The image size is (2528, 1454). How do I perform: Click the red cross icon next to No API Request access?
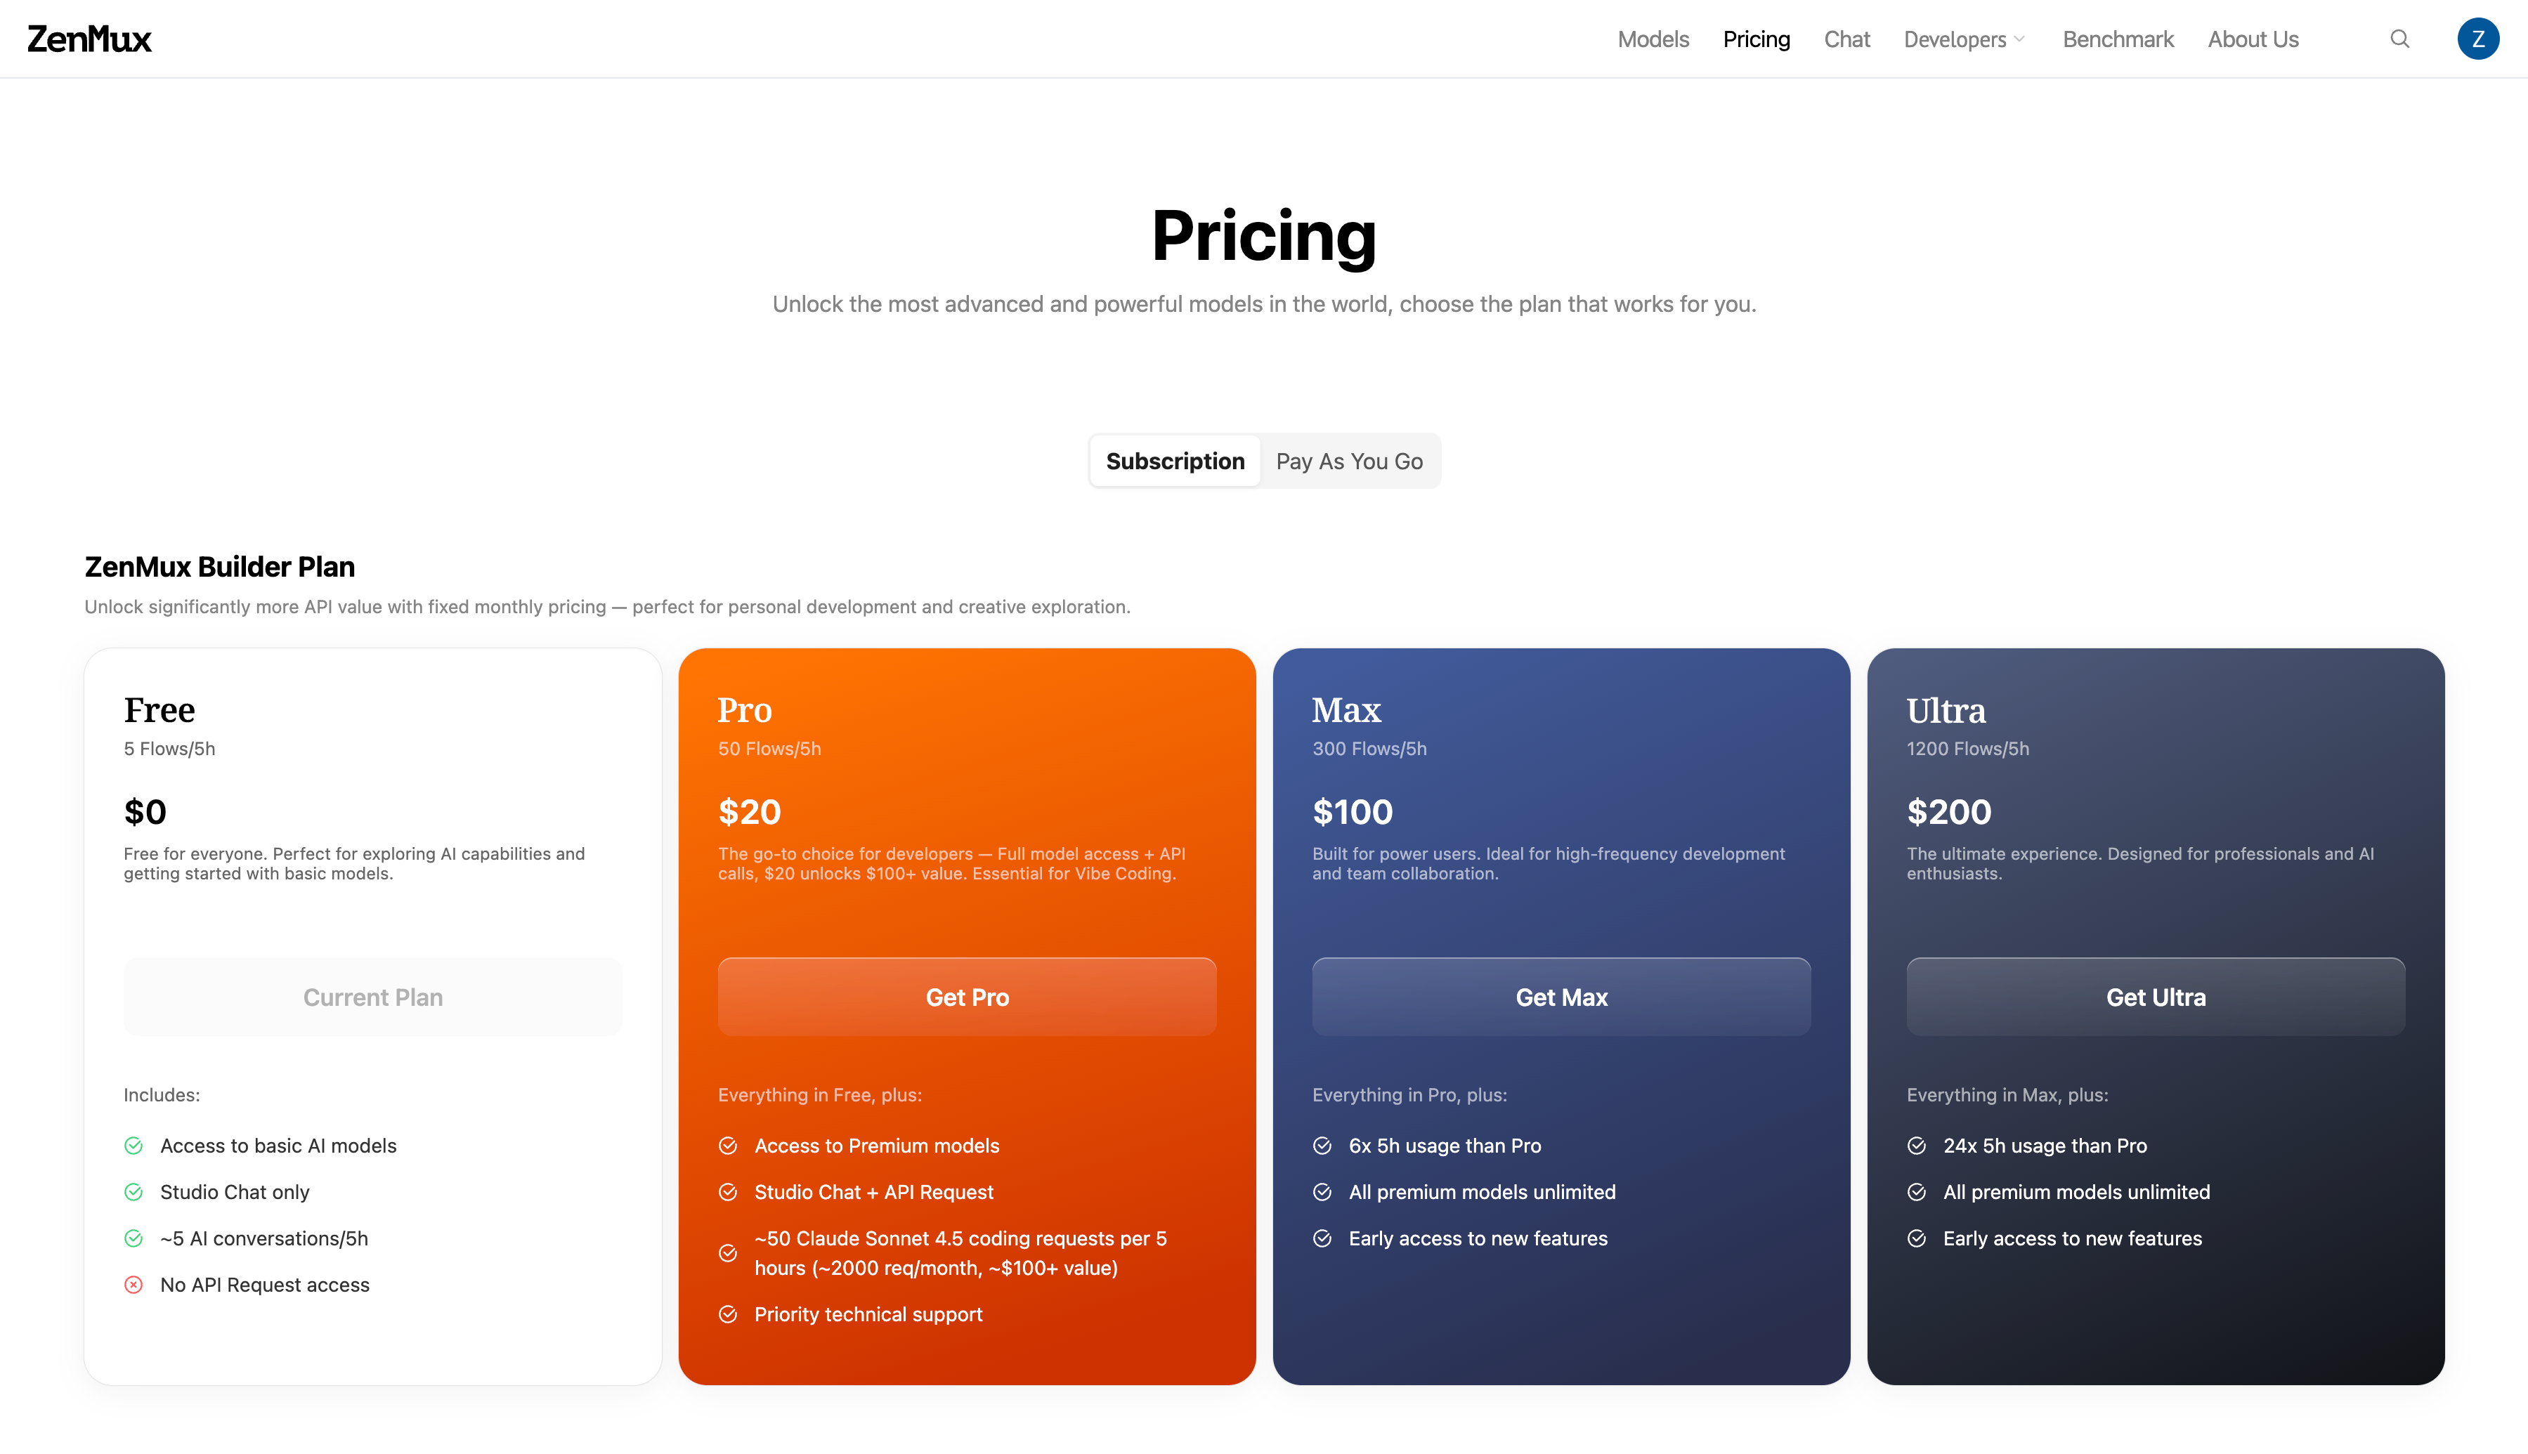point(133,1285)
